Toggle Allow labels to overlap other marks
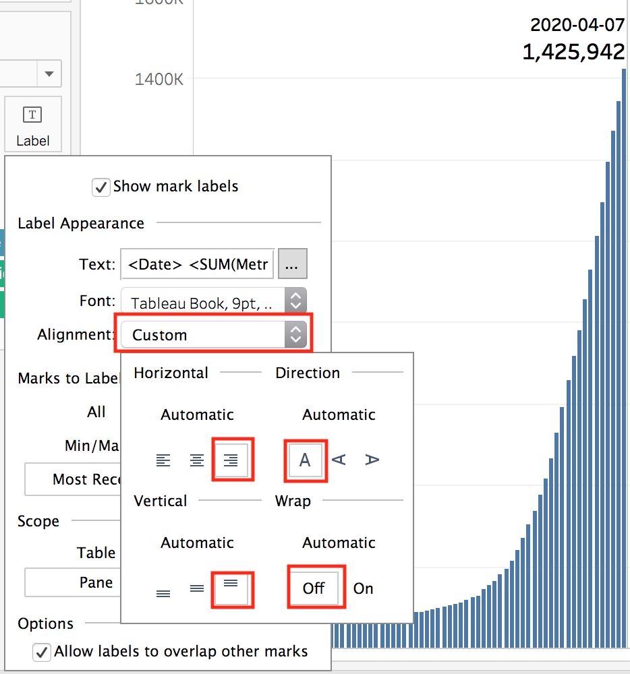 click(x=42, y=652)
